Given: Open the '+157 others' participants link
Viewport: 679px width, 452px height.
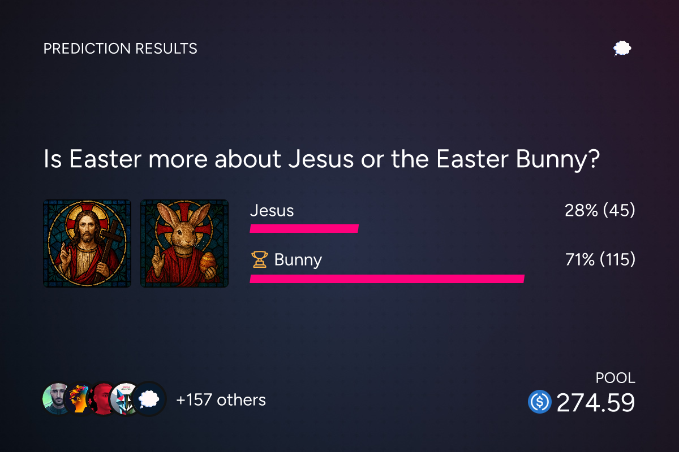Looking at the screenshot, I should coord(221,400).
